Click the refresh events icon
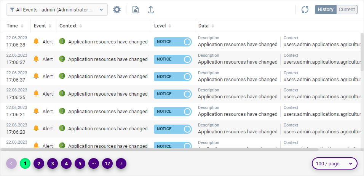Image resolution: width=364 pixels, height=176 pixels. click(x=305, y=10)
